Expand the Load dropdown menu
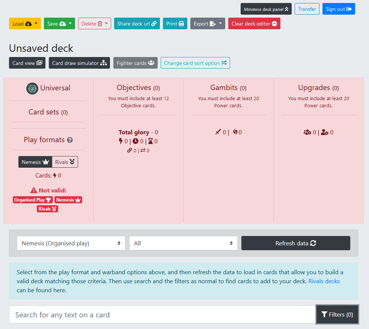 [x=25, y=24]
